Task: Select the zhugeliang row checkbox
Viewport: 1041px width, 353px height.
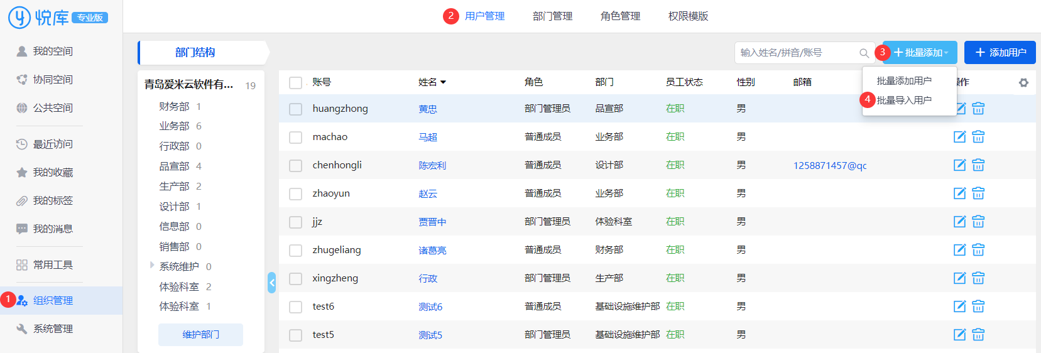Action: (295, 251)
